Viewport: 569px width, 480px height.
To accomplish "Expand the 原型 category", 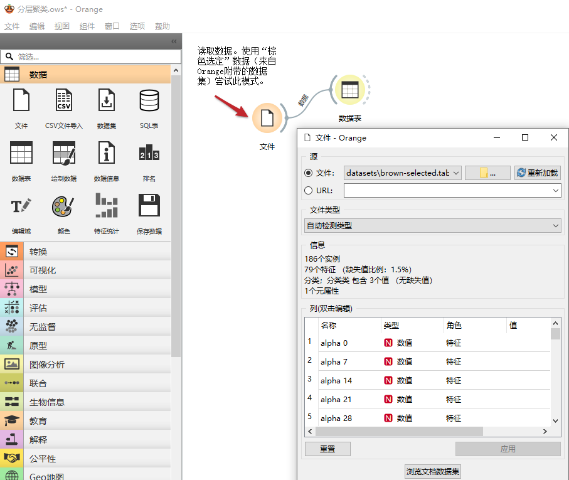I will (x=85, y=346).
